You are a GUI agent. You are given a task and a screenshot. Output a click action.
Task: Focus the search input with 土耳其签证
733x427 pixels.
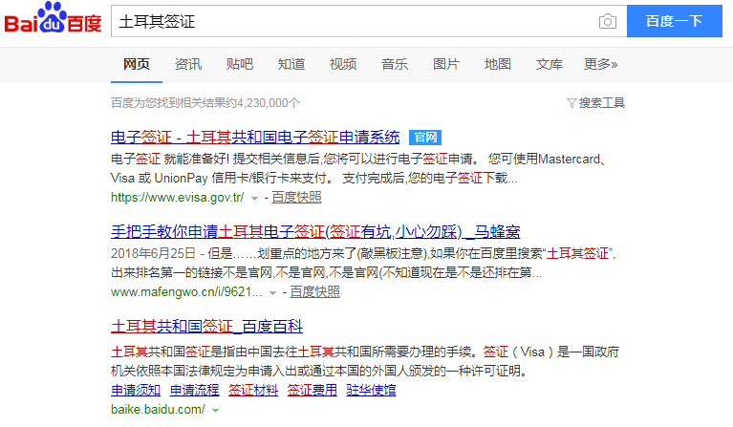click(x=368, y=21)
